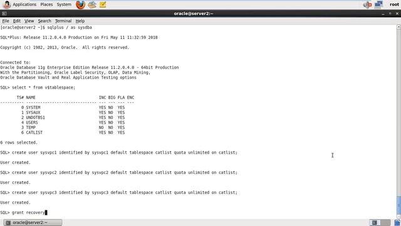
Task: Click the oracle@server2 taskbar button
Action: coord(33,222)
